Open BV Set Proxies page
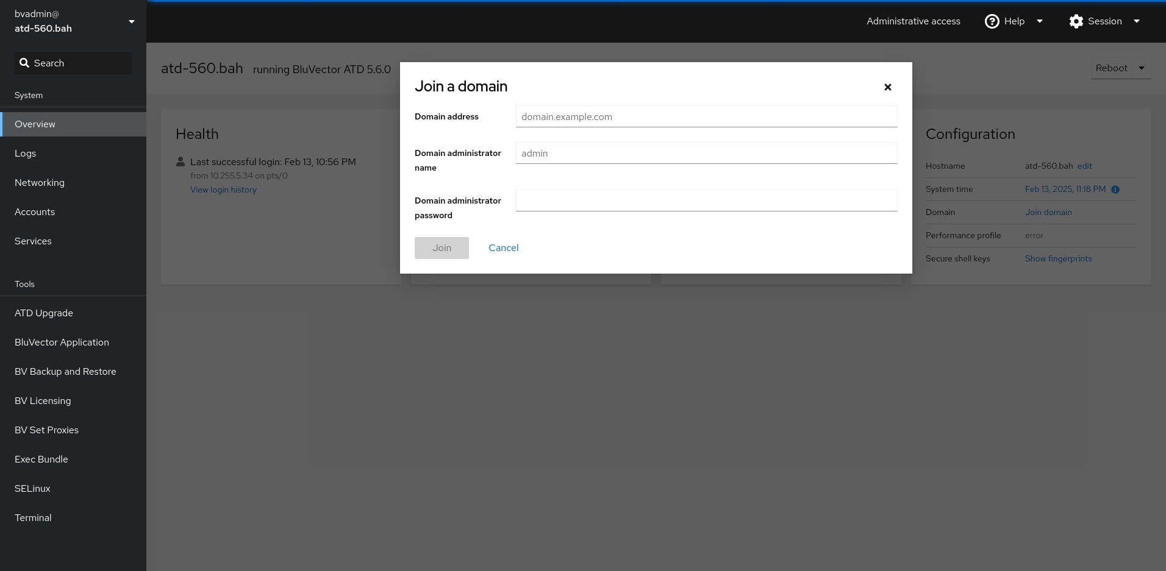The height and width of the screenshot is (571, 1166). 73,430
